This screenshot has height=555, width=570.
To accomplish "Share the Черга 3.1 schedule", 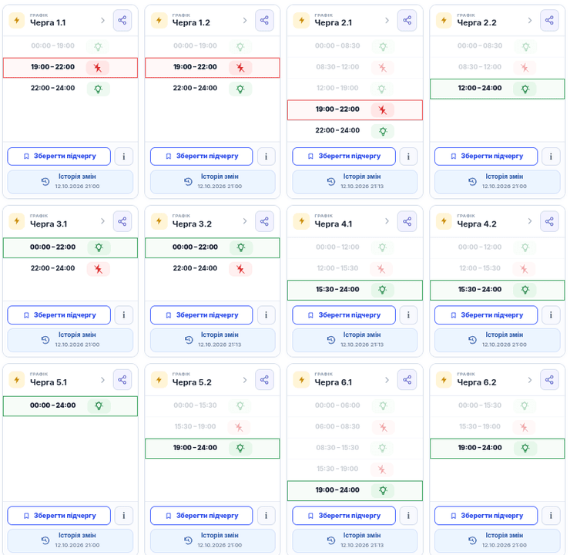I will click(122, 221).
